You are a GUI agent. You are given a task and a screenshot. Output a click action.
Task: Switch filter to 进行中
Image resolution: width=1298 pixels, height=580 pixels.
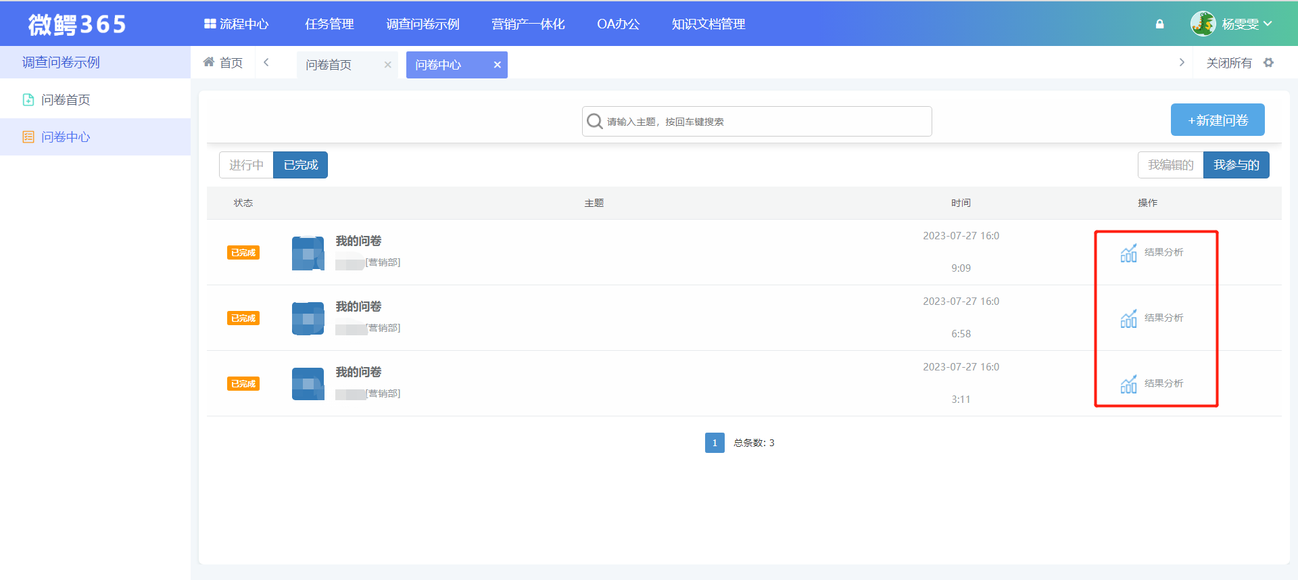(x=246, y=165)
